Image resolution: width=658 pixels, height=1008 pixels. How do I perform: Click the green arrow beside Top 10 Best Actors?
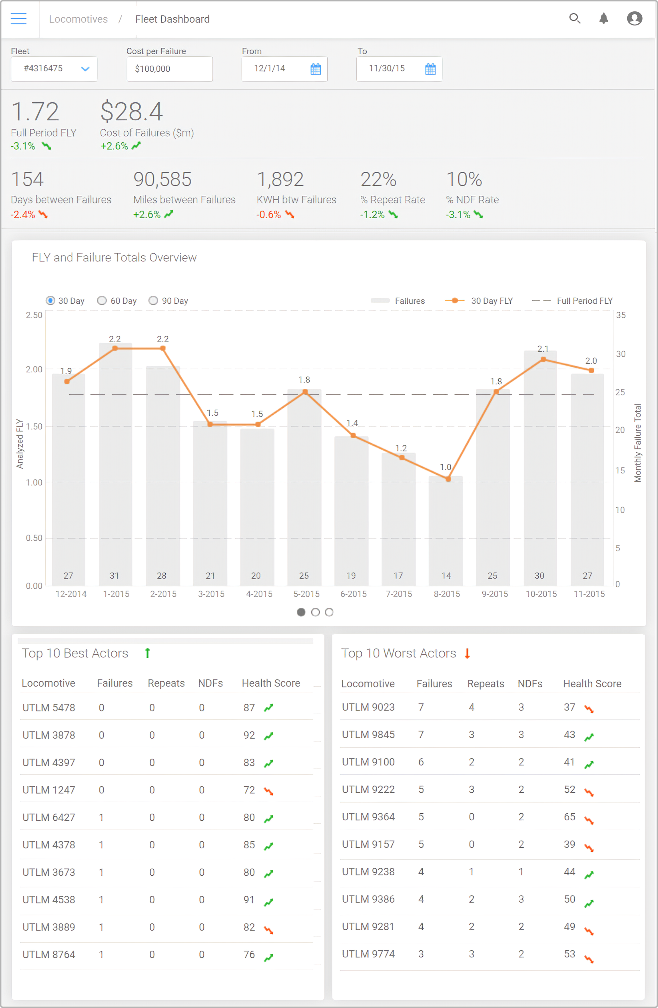[x=147, y=653]
